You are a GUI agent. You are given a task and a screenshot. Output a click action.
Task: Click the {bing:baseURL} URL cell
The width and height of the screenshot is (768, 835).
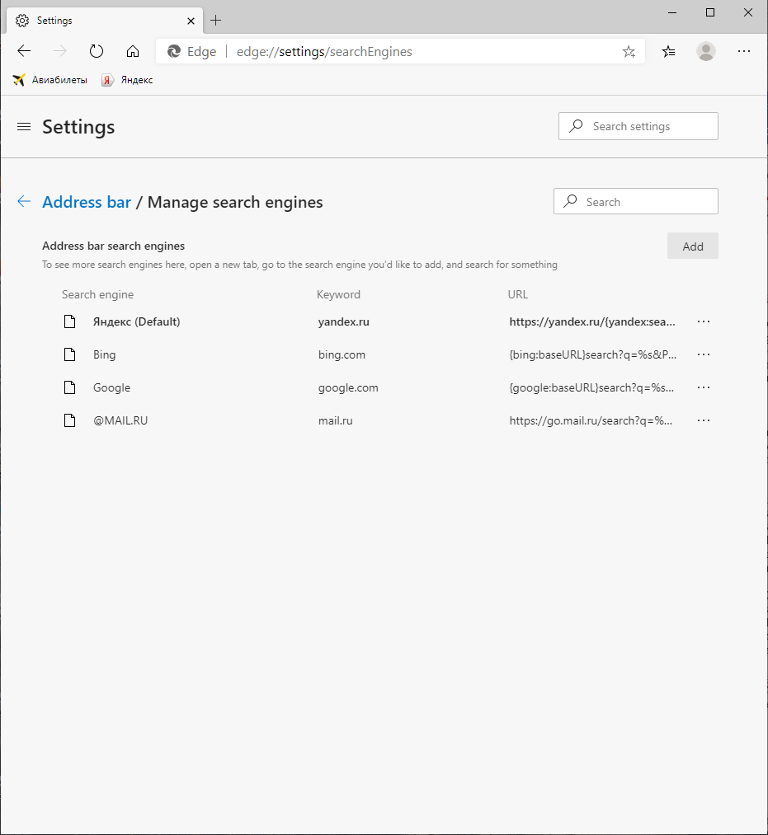tap(592, 354)
